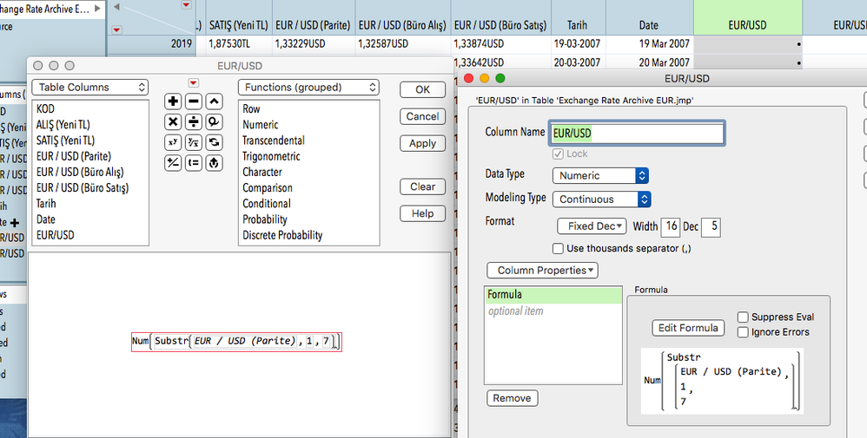Click the minus (subtract) keypad button

click(194, 101)
